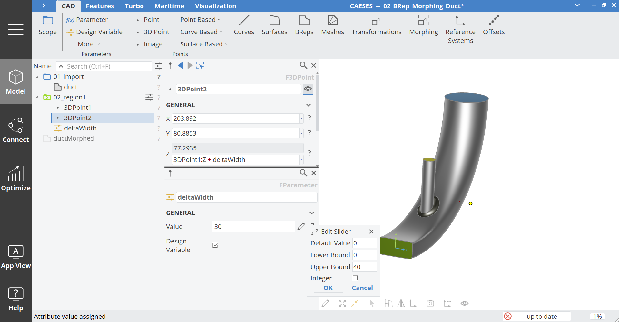This screenshot has height=322, width=619.
Task: Click zoom-to-fit icon in viewport toolbar
Action: [x=342, y=303]
